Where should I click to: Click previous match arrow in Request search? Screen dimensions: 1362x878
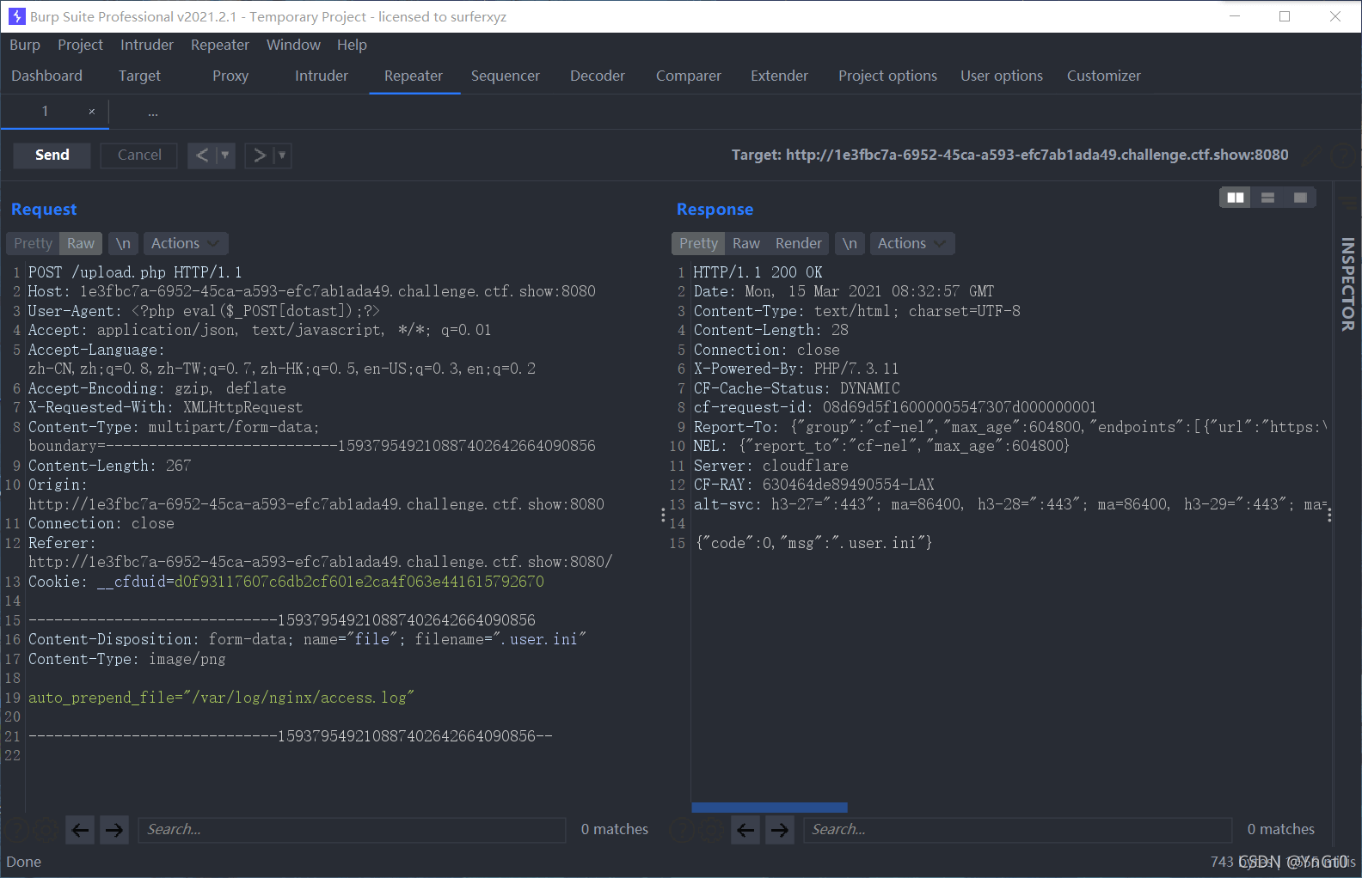(80, 830)
